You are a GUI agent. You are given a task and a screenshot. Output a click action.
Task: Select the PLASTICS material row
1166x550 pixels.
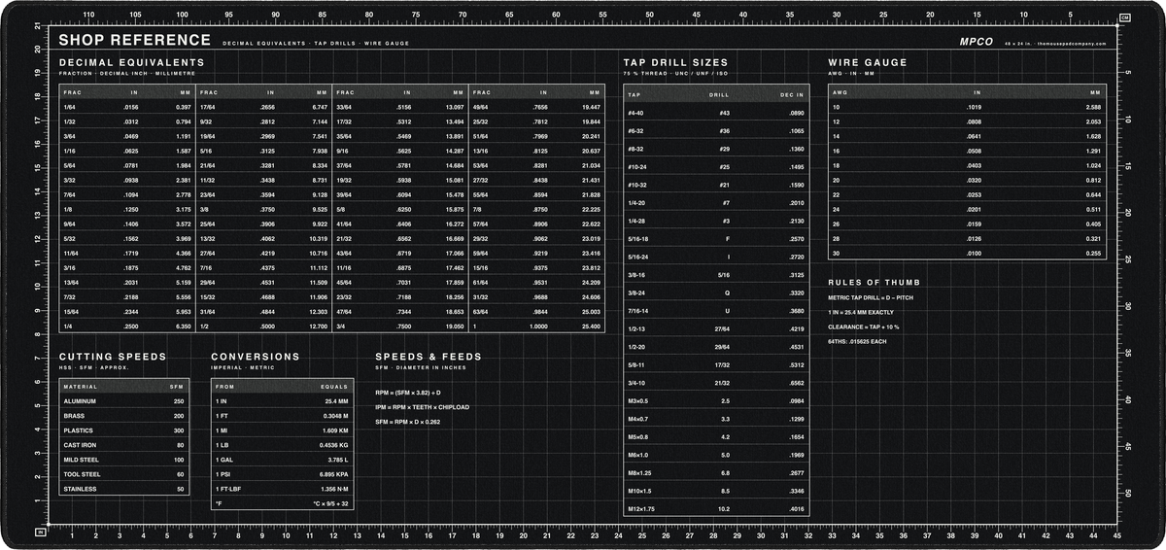(x=123, y=430)
